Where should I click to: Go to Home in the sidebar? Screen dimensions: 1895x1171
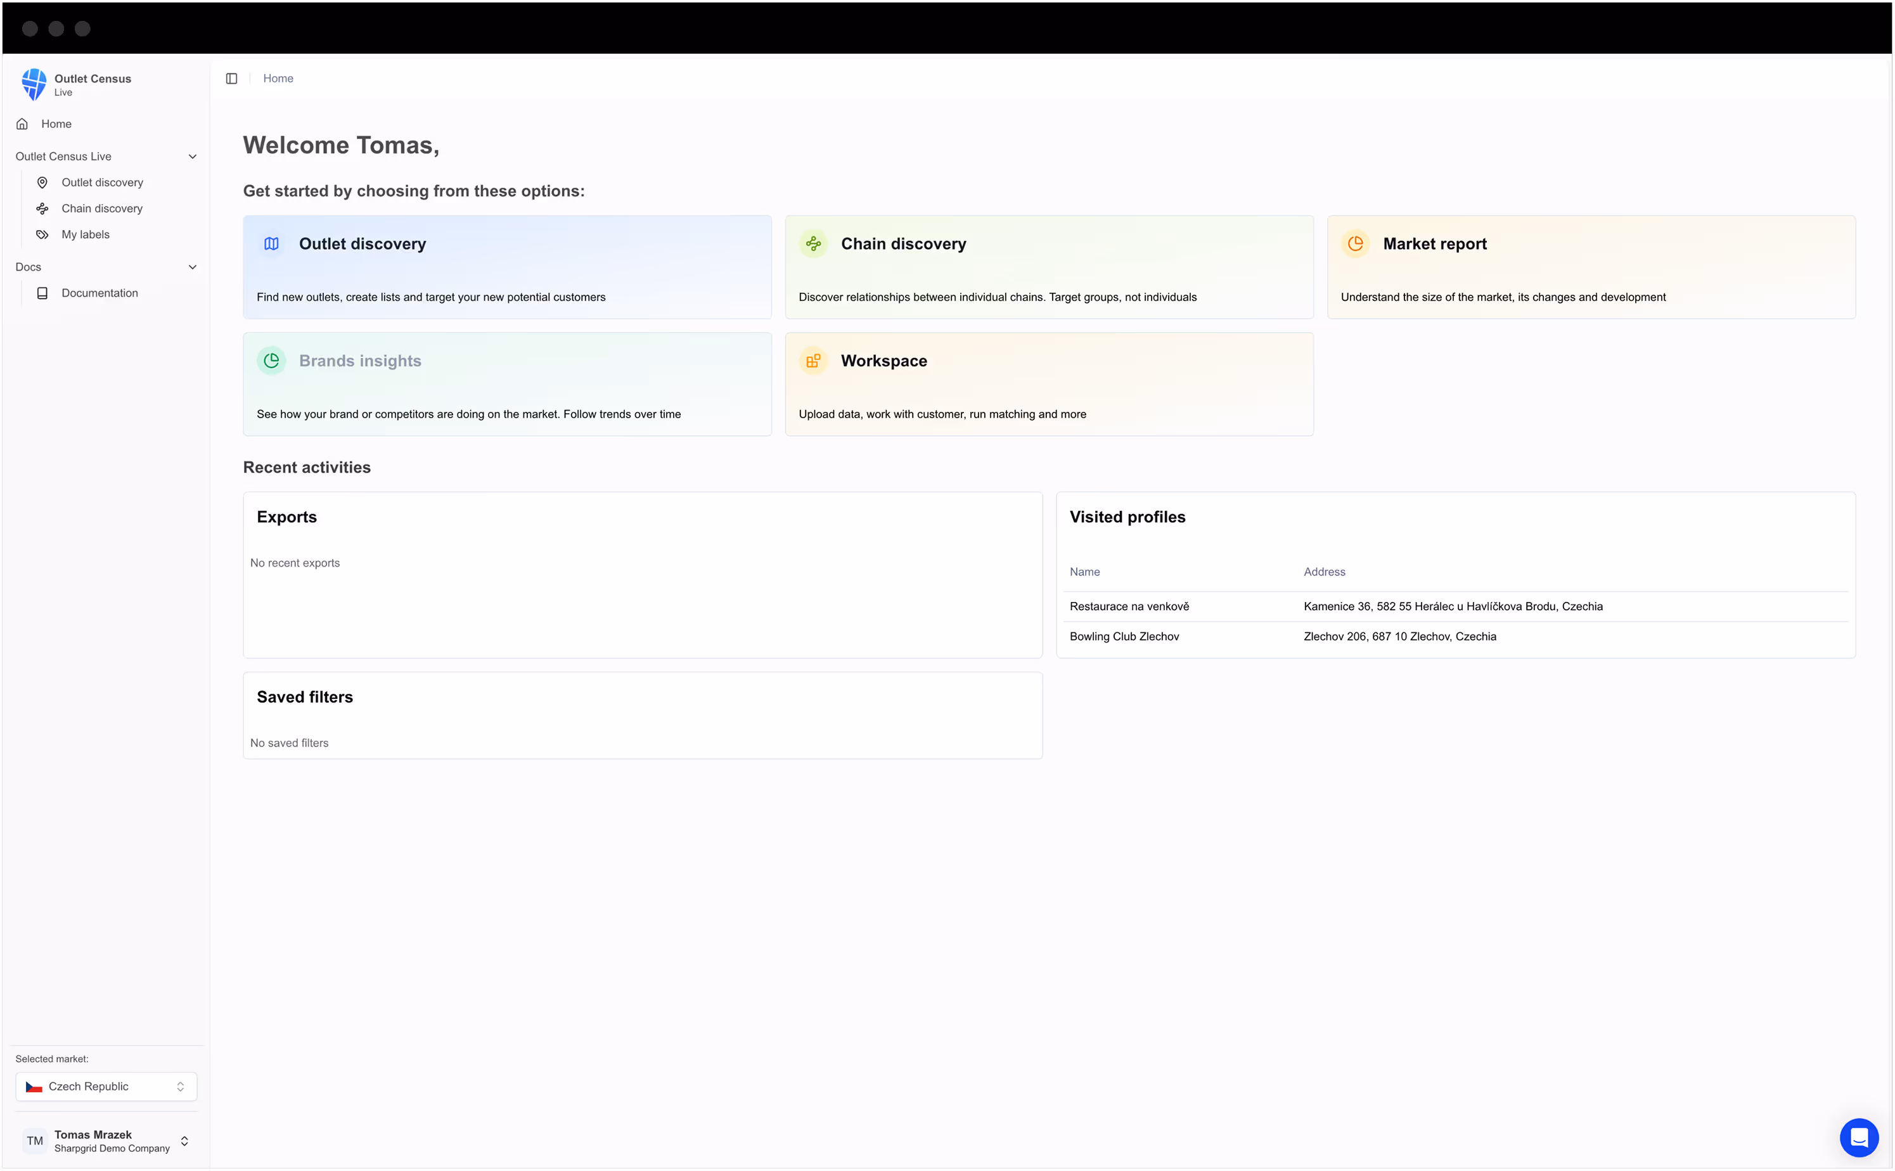click(x=56, y=123)
